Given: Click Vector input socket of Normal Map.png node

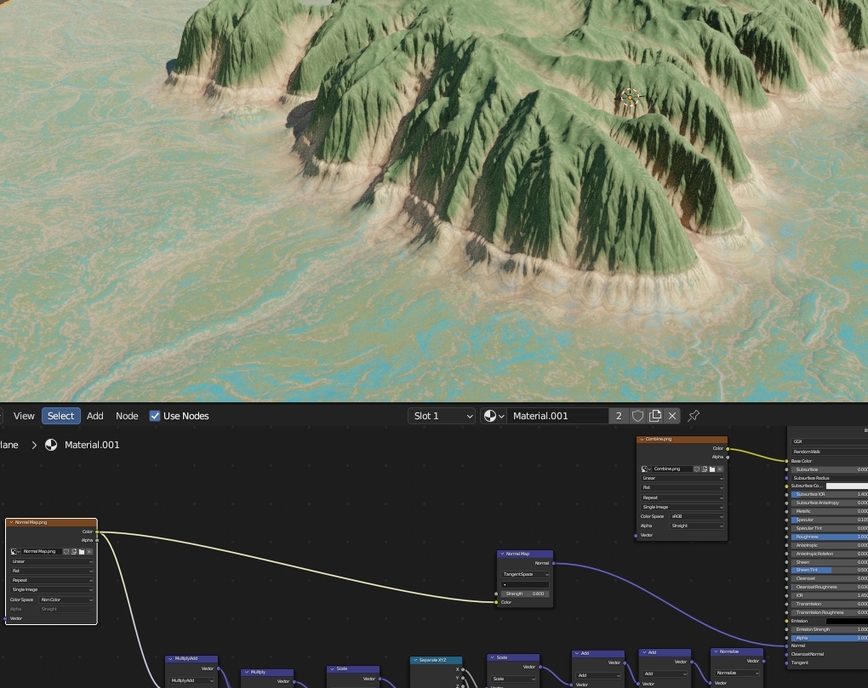Looking at the screenshot, I should [6, 618].
